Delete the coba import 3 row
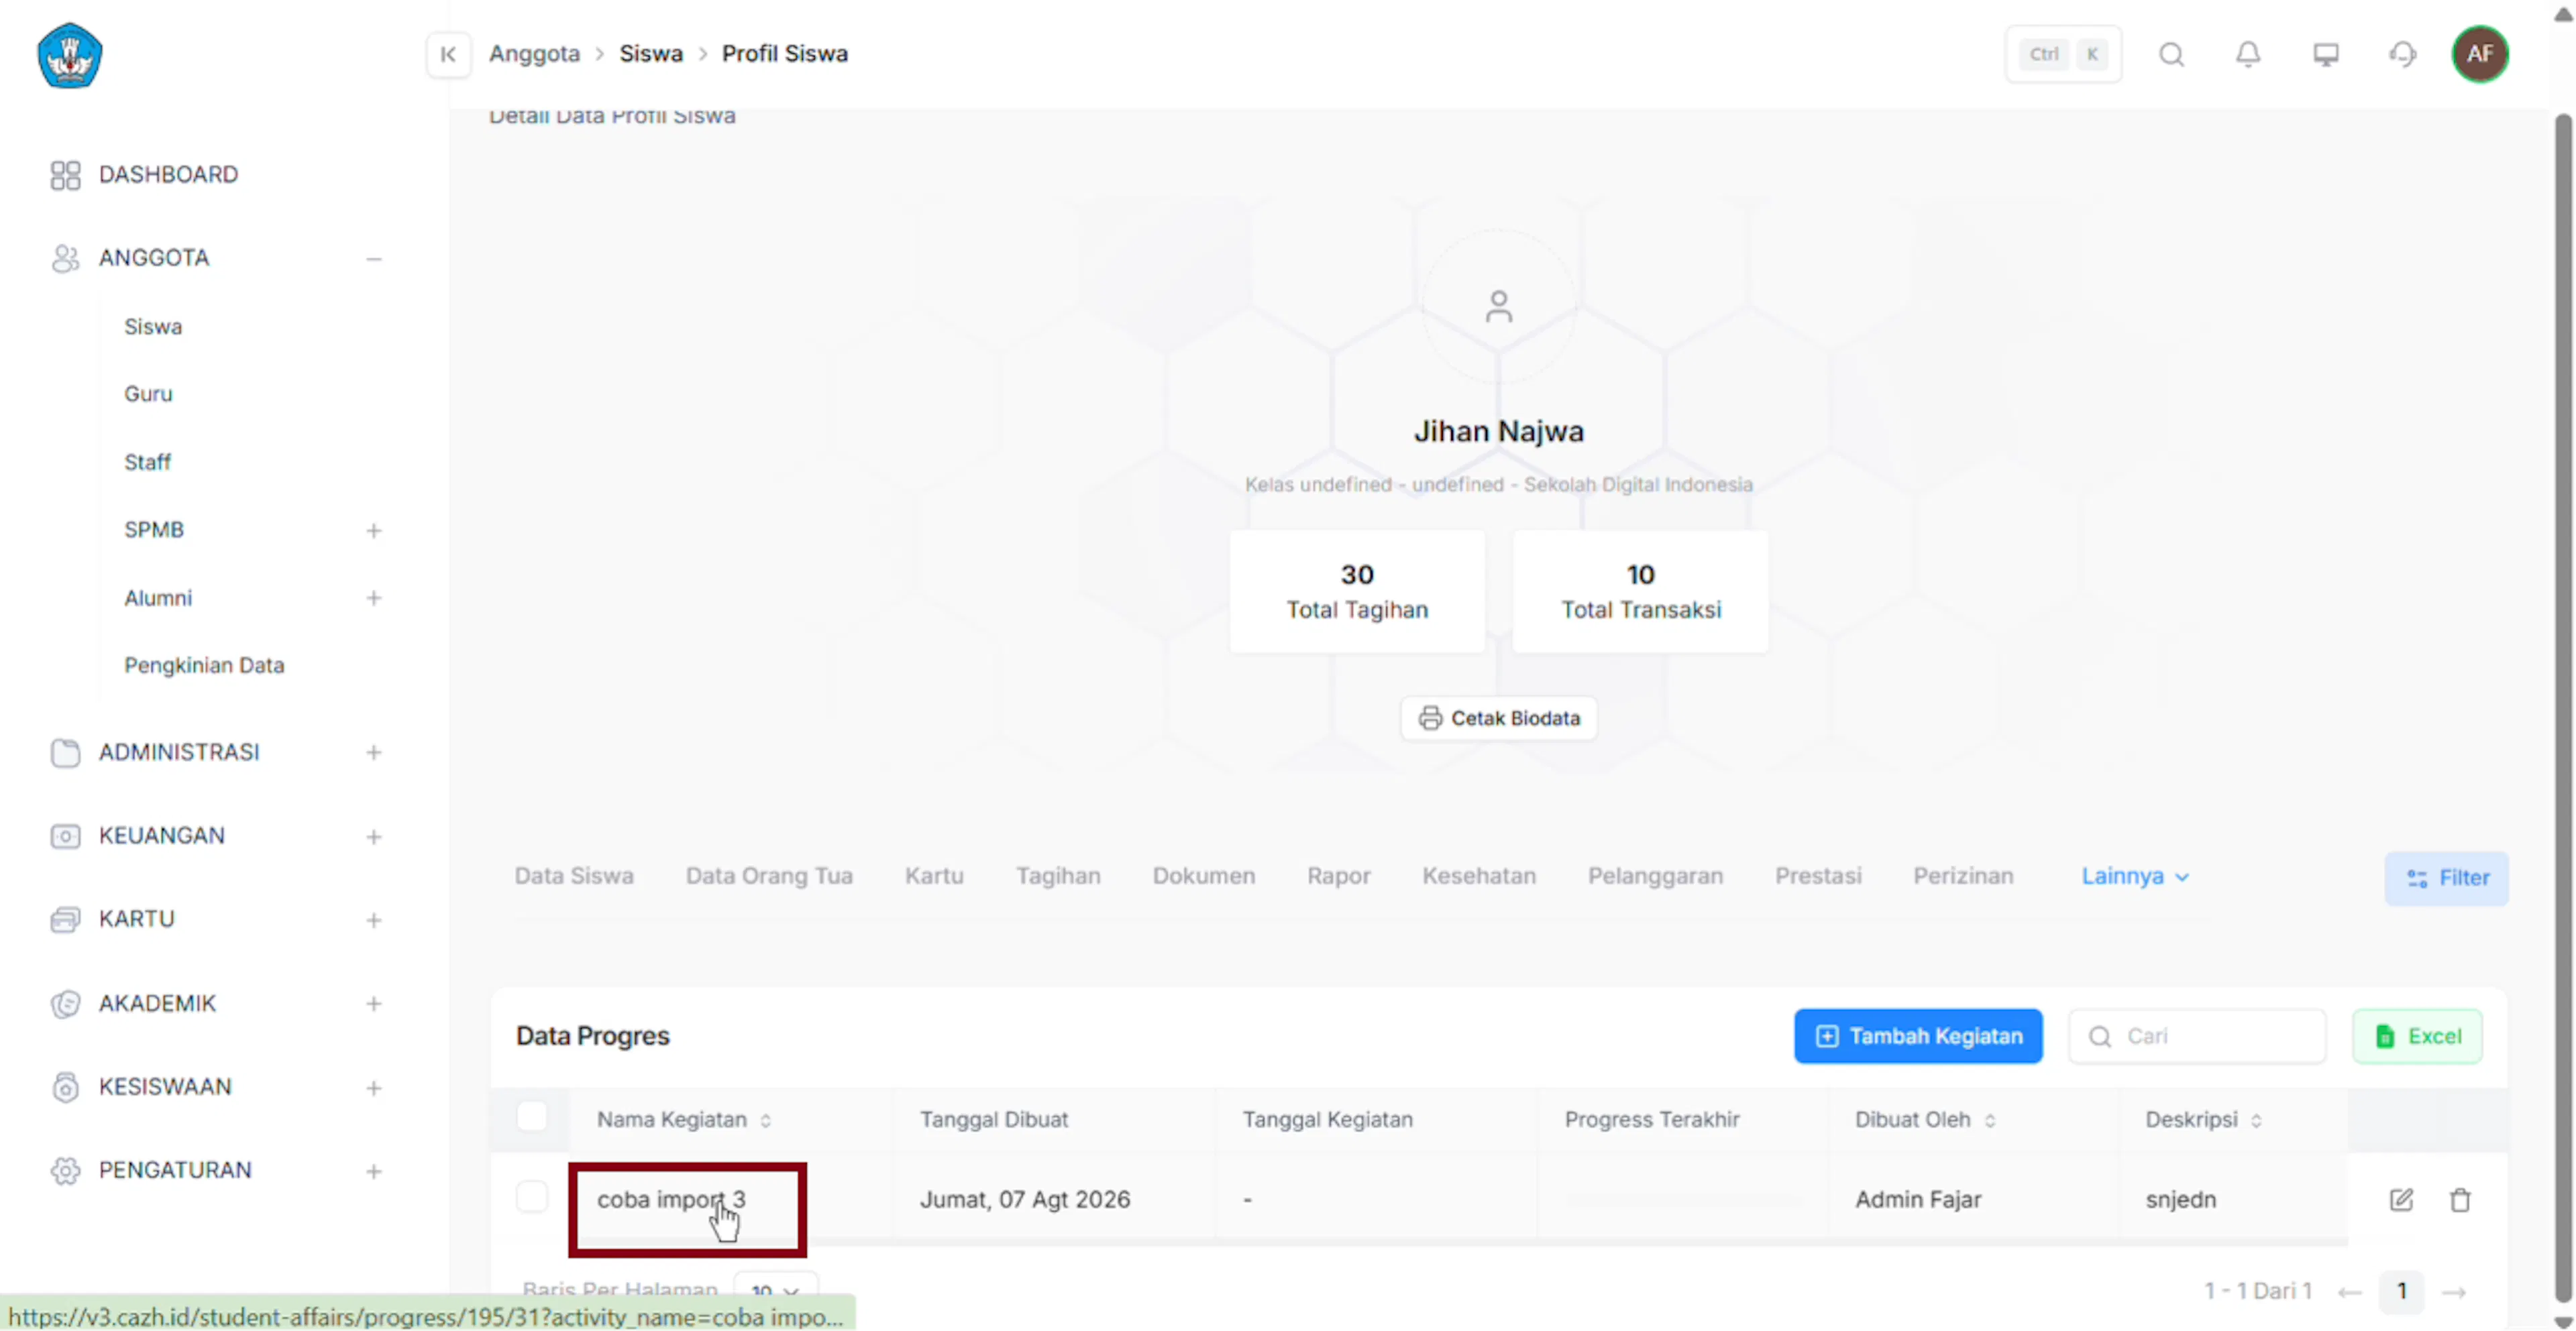This screenshot has height=1331, width=2576. tap(2460, 1199)
